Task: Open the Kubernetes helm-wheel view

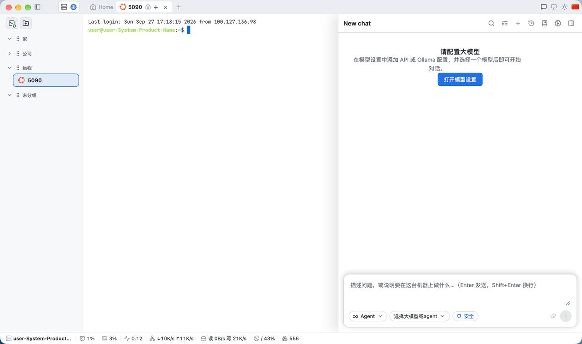Action: pos(74,7)
